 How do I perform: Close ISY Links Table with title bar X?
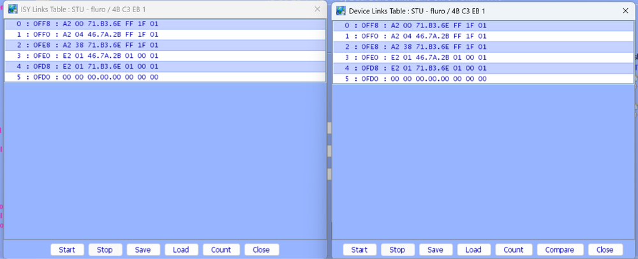317,9
